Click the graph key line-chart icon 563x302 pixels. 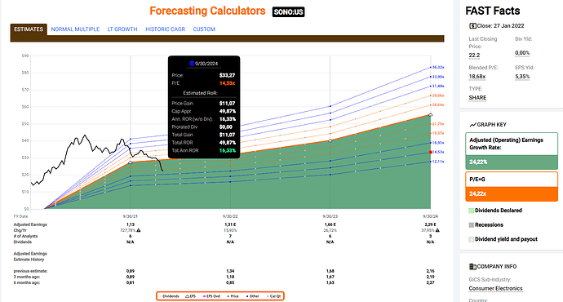coord(473,125)
